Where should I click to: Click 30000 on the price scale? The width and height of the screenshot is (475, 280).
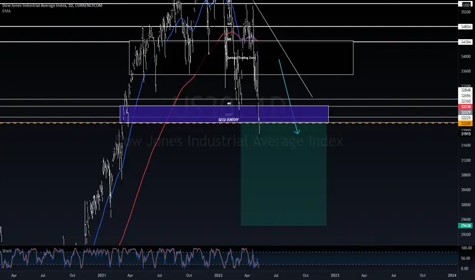(466, 205)
